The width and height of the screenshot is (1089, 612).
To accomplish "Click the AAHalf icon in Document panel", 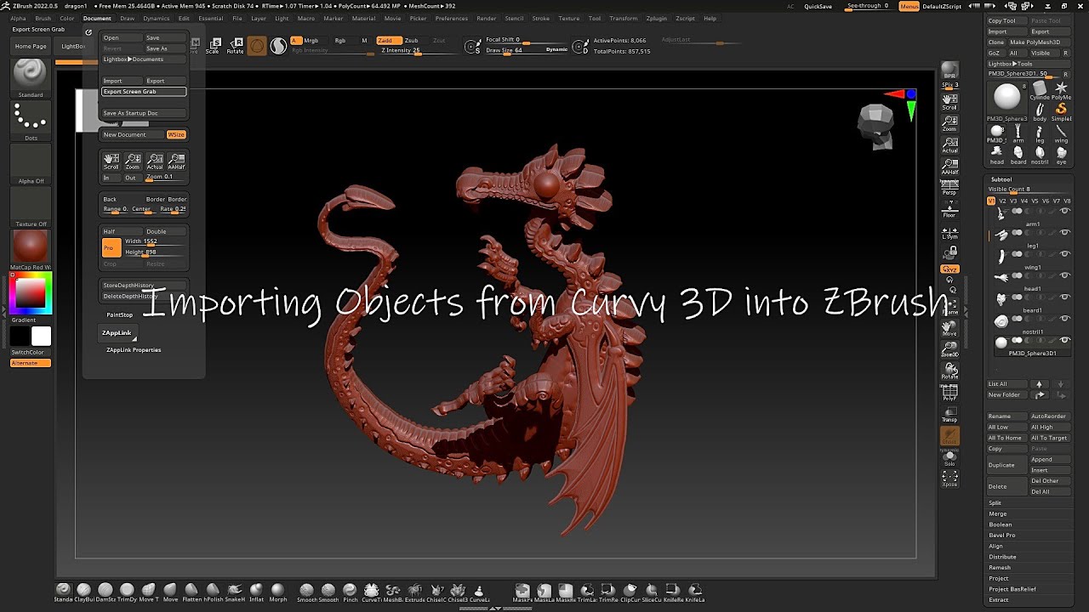I will tap(176, 161).
